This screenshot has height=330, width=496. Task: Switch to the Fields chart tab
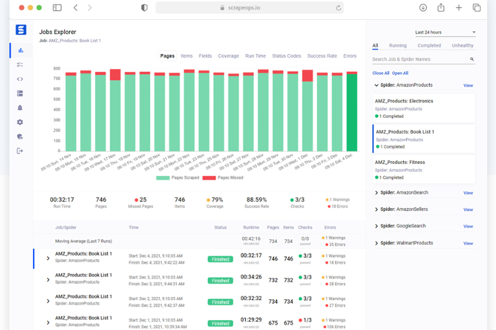tap(205, 56)
